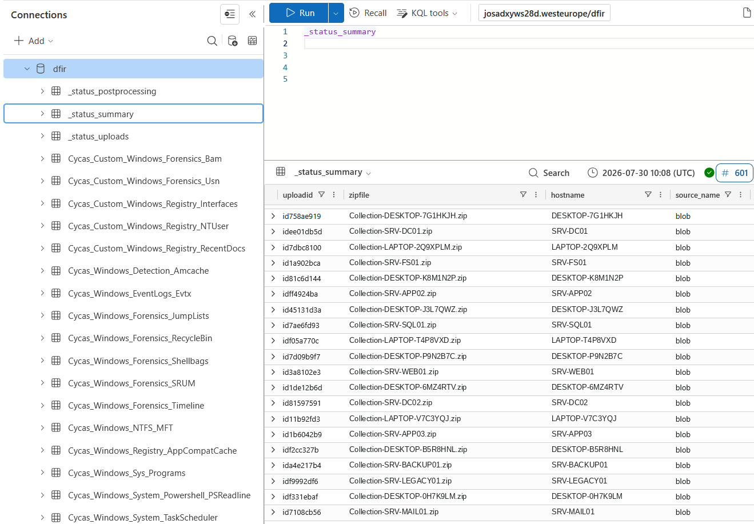This screenshot has width=754, height=524.
Task: Click the dfir database icon
Action: [41, 69]
